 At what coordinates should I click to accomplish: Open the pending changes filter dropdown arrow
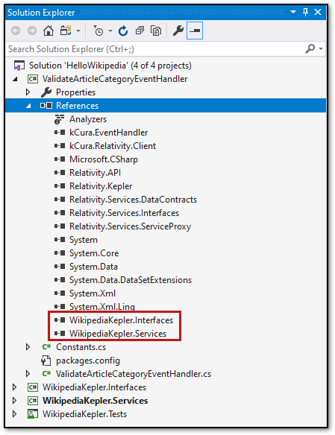click(x=110, y=31)
